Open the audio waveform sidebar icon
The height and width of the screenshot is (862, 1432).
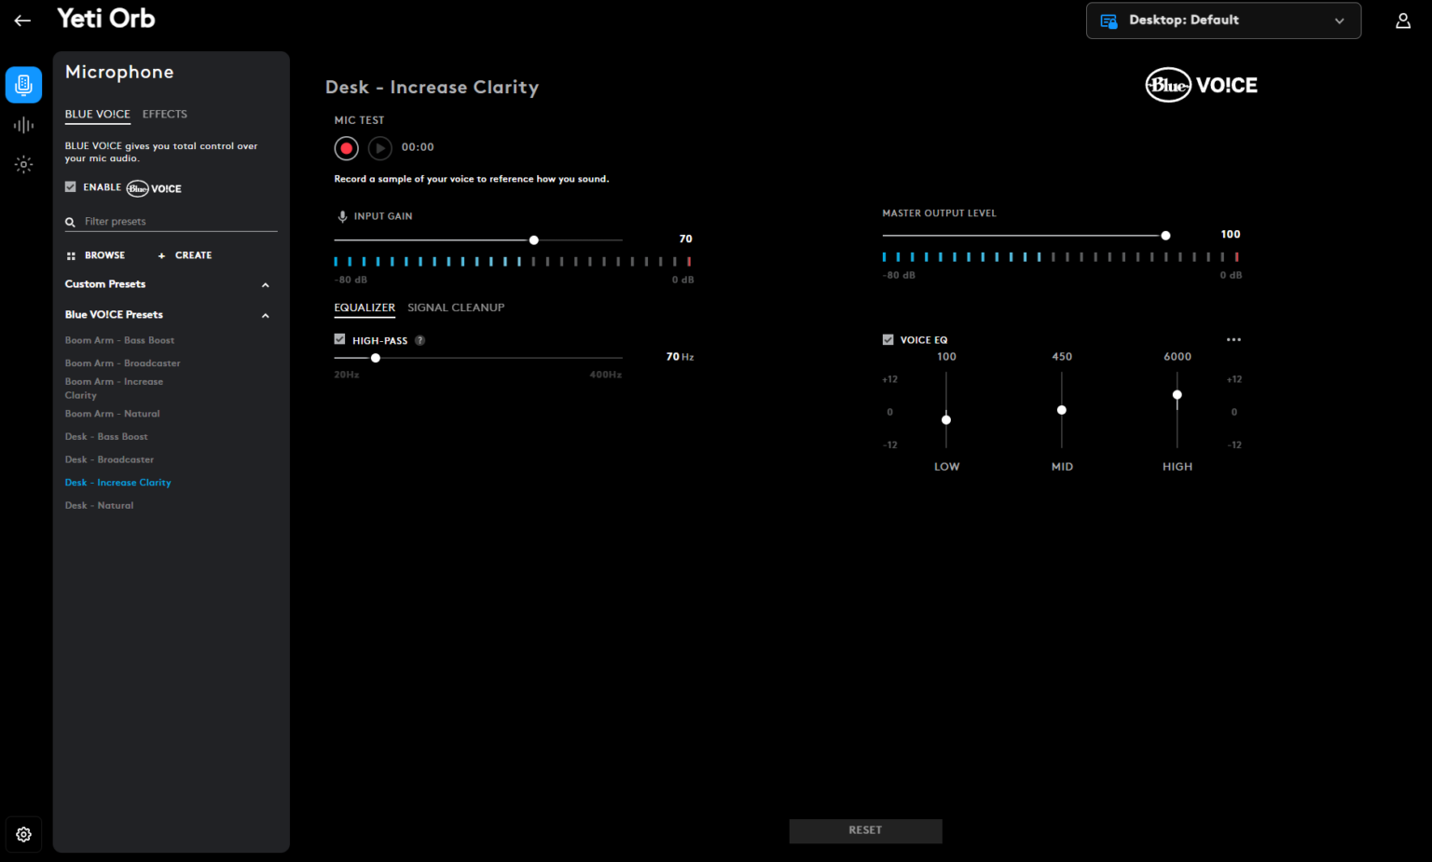click(23, 125)
